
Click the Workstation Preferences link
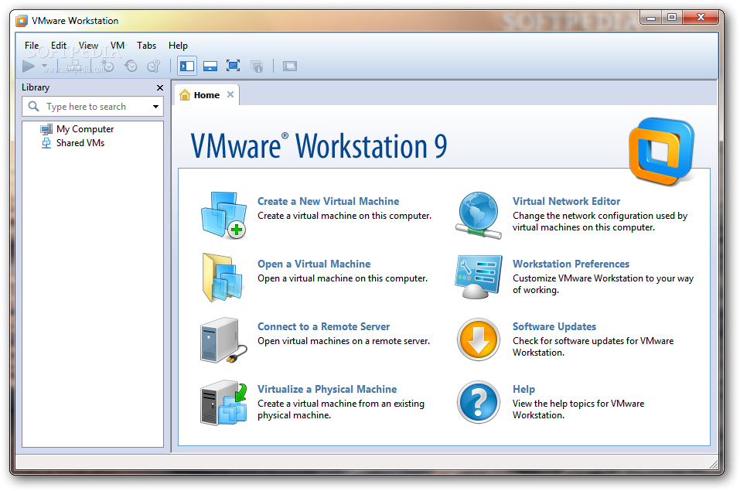coord(571,264)
